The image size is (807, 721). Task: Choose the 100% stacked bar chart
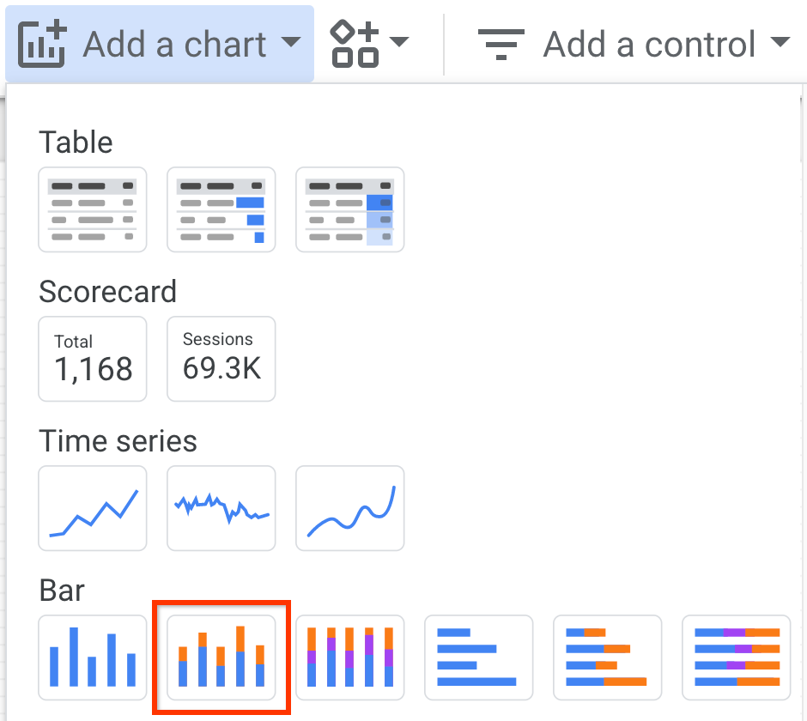tap(736, 657)
